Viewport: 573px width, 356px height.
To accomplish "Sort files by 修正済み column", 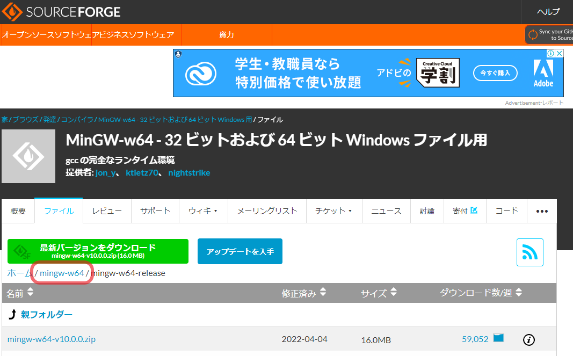I will pos(303,293).
